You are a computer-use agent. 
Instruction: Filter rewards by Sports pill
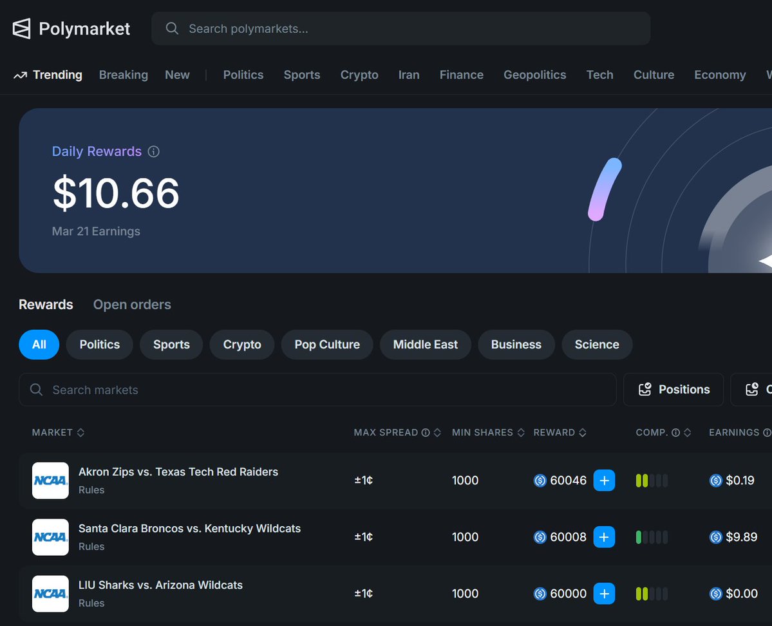171,345
